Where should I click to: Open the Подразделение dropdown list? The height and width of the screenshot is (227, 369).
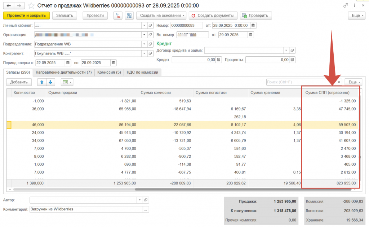coord(145,44)
